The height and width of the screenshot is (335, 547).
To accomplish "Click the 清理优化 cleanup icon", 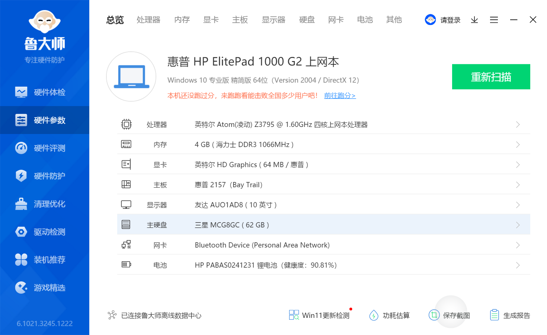I will (21, 204).
